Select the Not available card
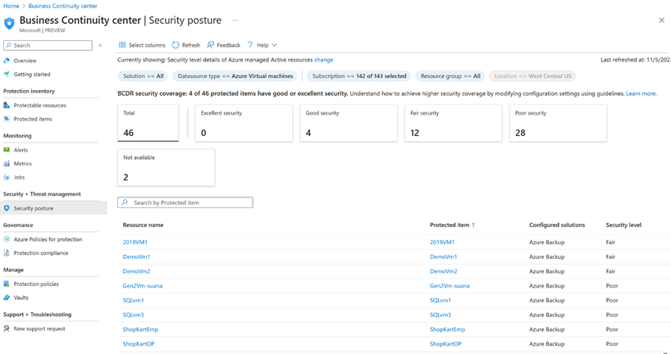 (x=166, y=168)
